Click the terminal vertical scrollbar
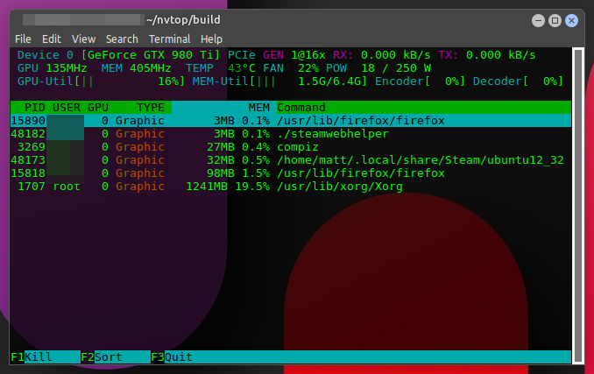The width and height of the screenshot is (594, 374). (x=577, y=201)
